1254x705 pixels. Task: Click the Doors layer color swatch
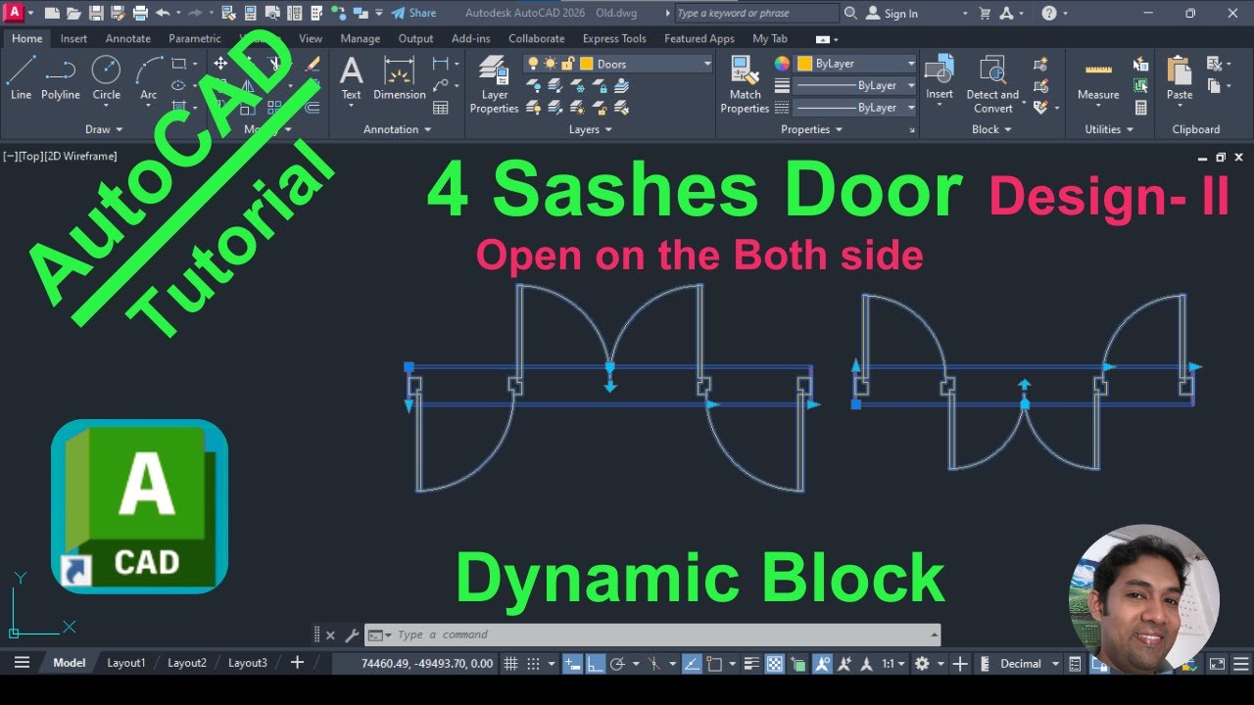pos(586,64)
